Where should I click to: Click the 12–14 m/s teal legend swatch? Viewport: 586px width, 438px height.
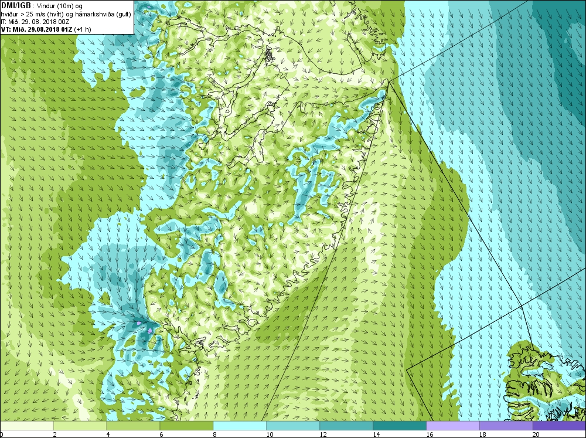tap(346, 426)
